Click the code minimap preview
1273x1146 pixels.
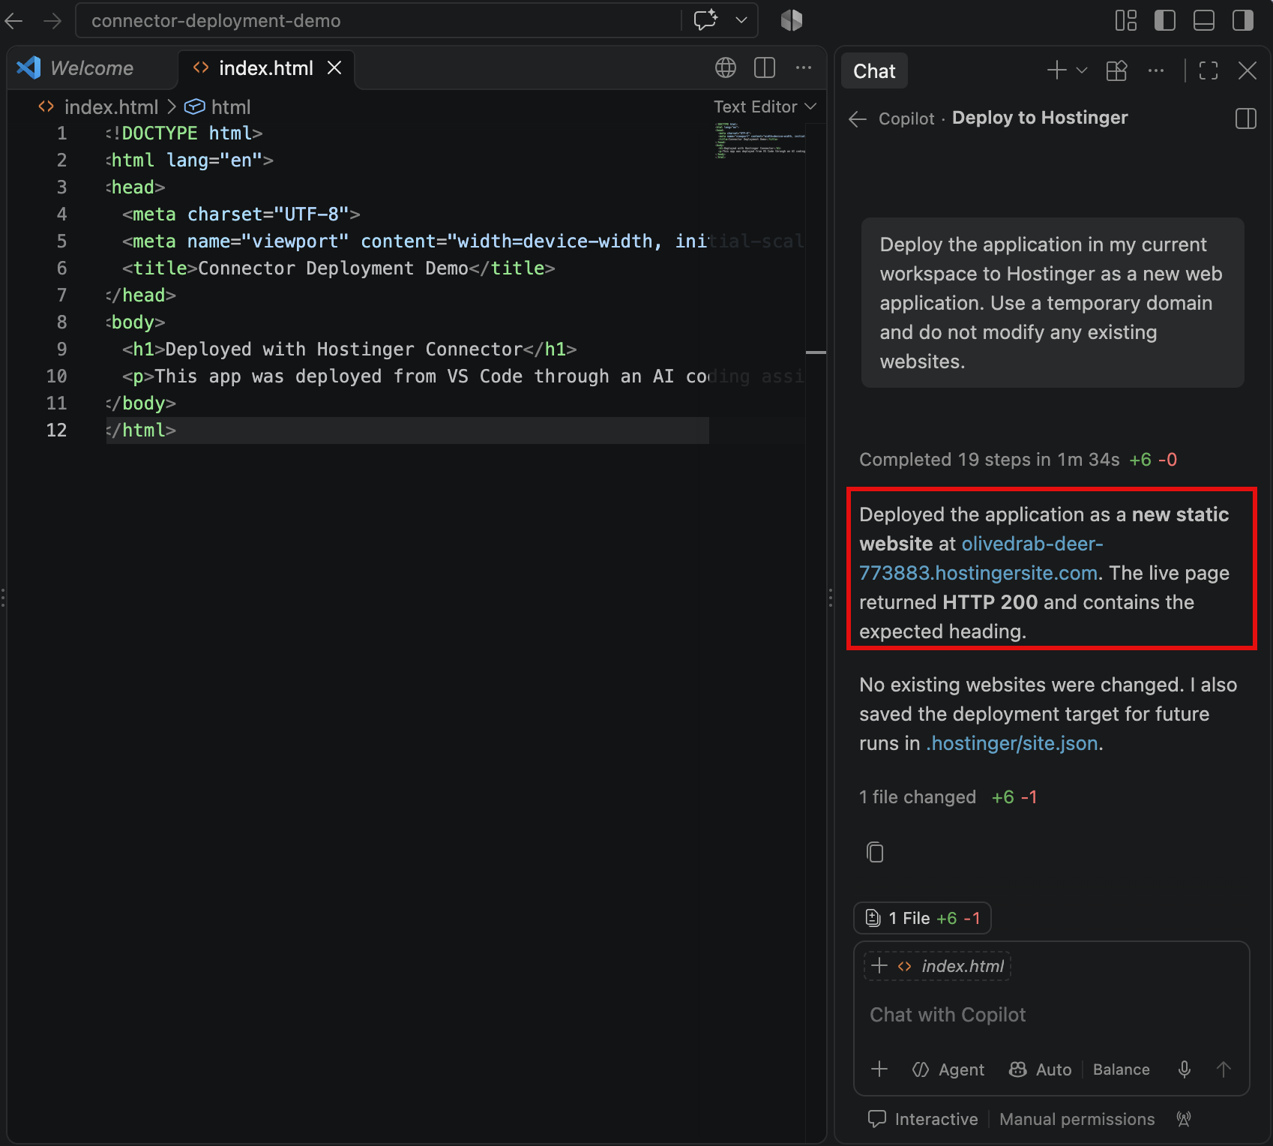[x=759, y=140]
